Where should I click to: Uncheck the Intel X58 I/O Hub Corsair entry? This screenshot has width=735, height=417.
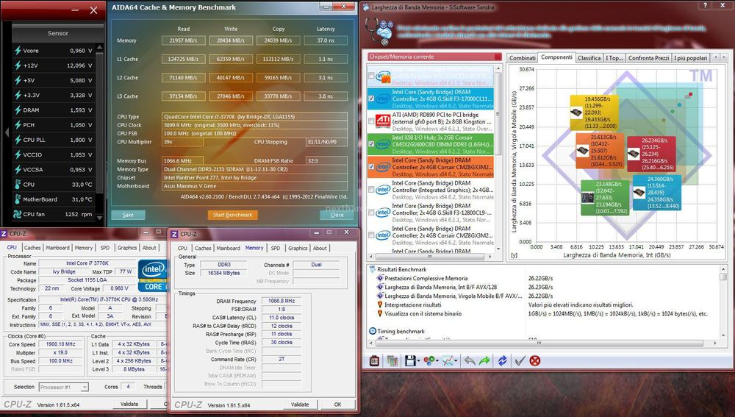tap(372, 144)
